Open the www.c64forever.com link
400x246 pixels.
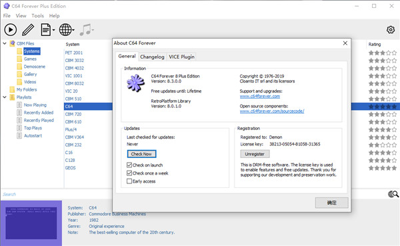(x=260, y=96)
